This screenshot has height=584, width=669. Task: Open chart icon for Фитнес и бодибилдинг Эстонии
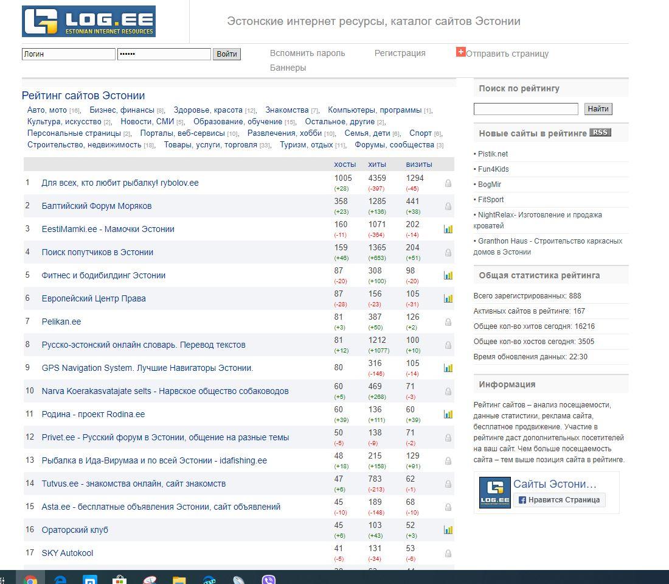[x=448, y=275]
